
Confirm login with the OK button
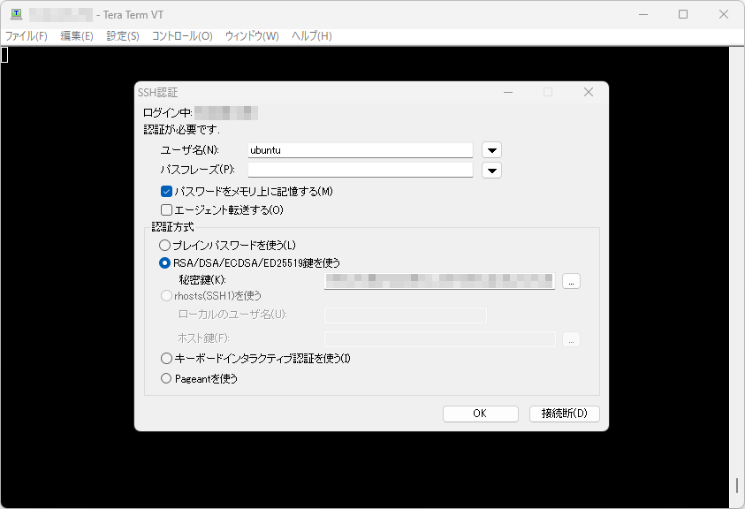(480, 414)
